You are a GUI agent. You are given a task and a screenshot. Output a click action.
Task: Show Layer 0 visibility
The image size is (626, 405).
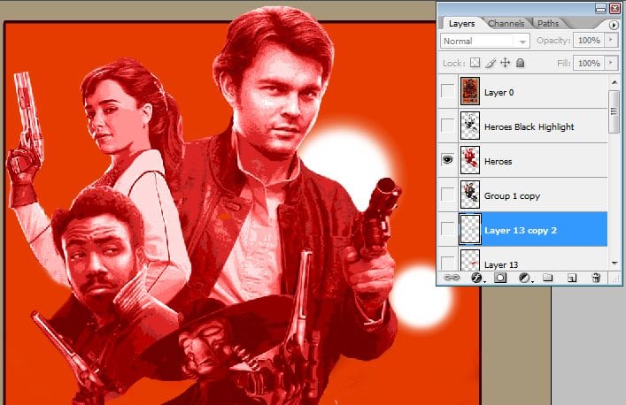[447, 91]
